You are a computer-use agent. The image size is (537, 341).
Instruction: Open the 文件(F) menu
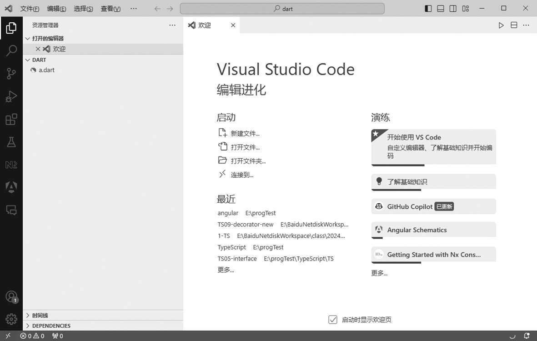pos(30,9)
